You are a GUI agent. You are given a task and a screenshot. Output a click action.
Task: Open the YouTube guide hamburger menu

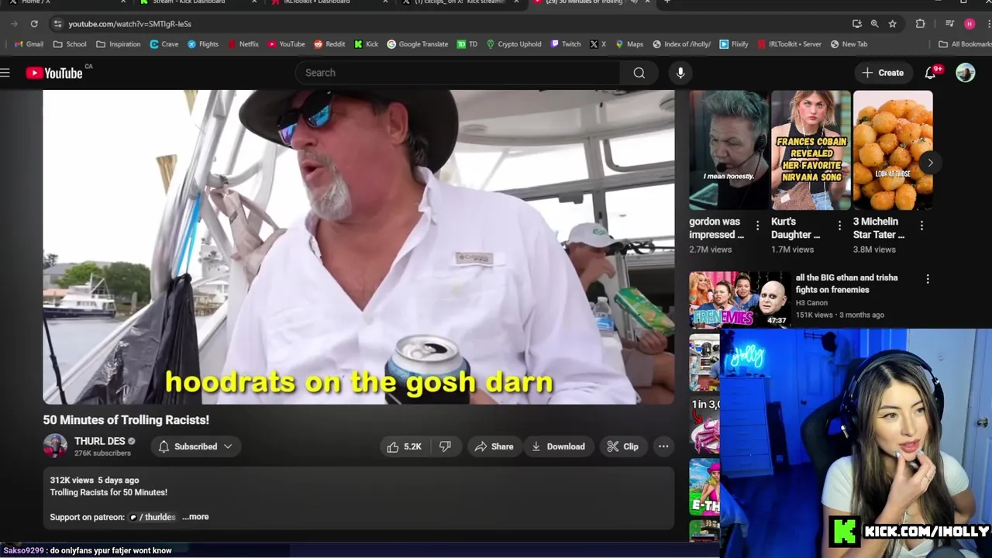click(5, 73)
